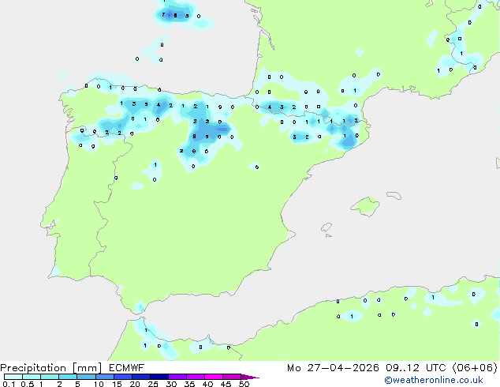Click the above-50 arrow tip of legend

(250, 377)
